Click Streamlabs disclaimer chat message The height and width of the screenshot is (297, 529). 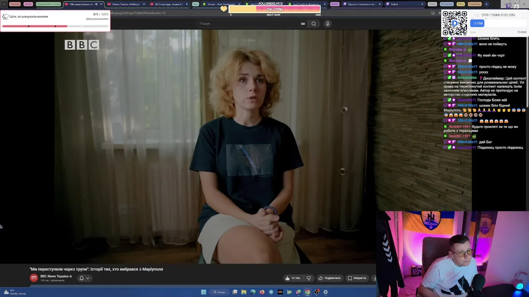484,86
